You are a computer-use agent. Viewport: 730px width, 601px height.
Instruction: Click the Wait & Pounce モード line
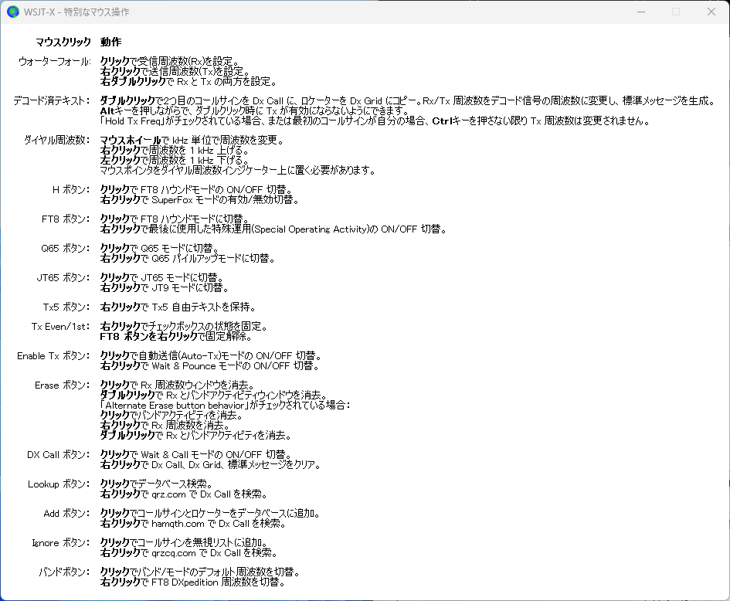209,366
